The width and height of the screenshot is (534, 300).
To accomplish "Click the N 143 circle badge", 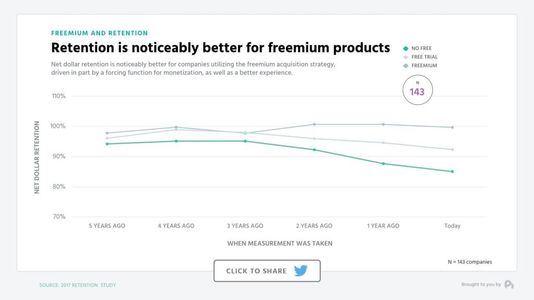I will pyautogui.click(x=418, y=90).
